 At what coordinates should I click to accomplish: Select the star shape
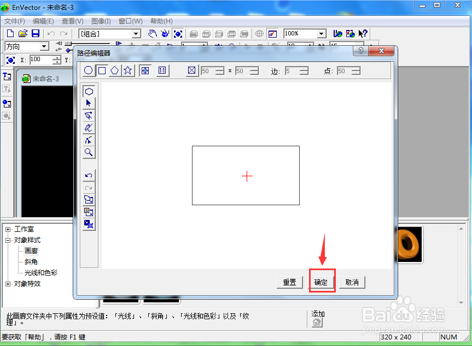coord(127,70)
